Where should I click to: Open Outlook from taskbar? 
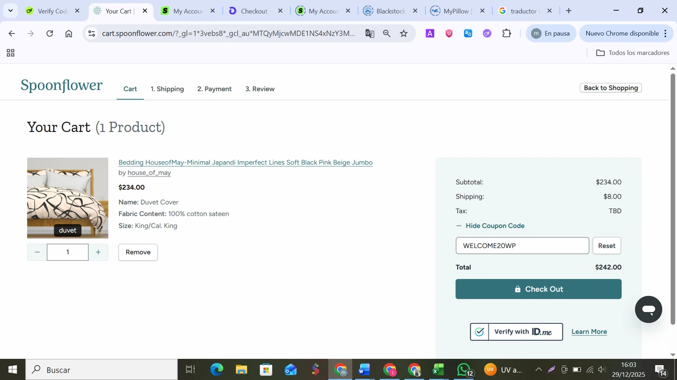coord(291,370)
